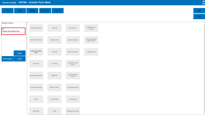
Task: Choose the Fathers Day Meal tile
Action: point(73,52)
